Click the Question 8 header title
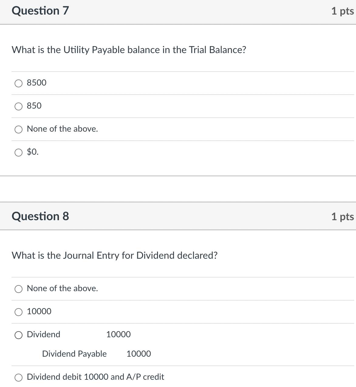 pyautogui.click(x=40, y=216)
